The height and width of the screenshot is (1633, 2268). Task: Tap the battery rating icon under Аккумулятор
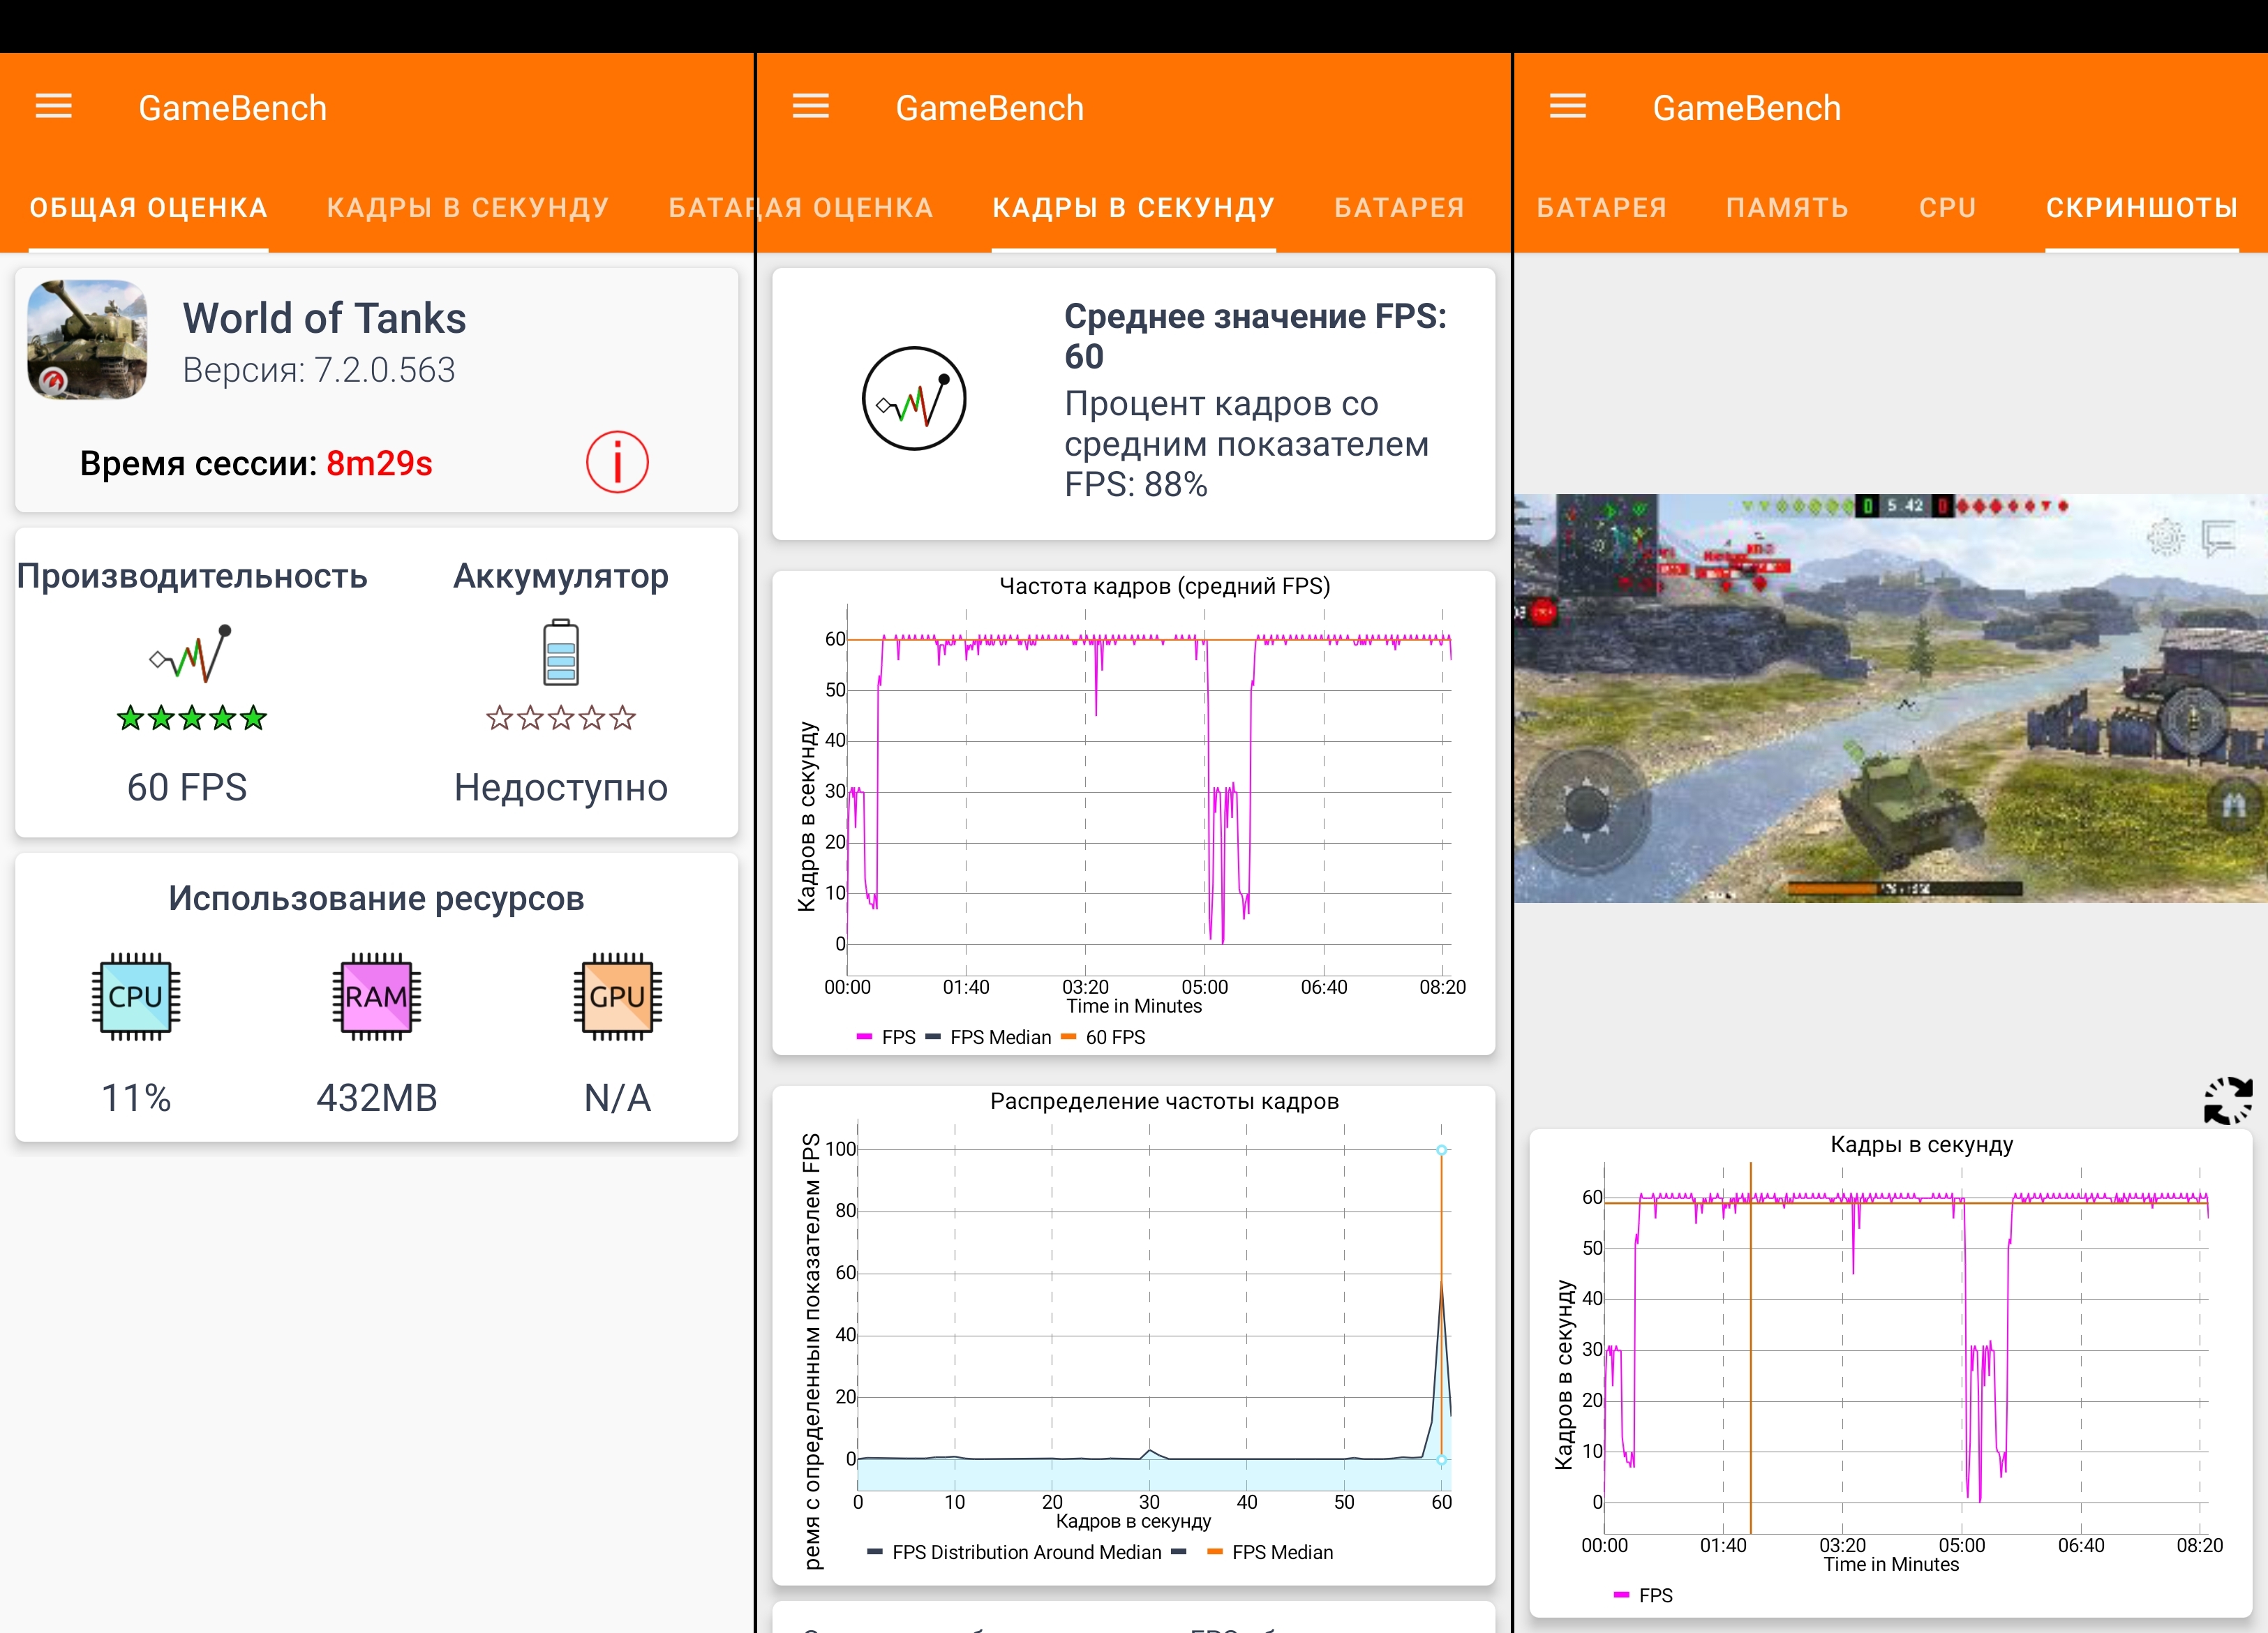pyautogui.click(x=560, y=653)
